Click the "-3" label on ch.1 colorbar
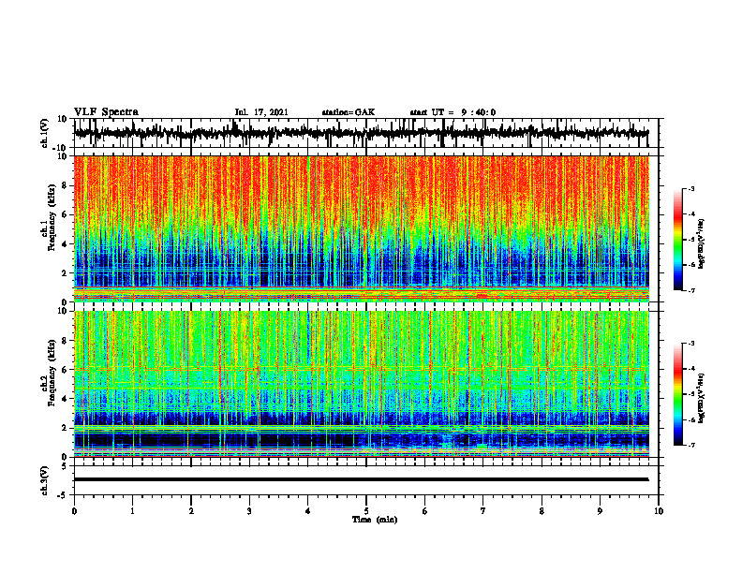The width and height of the screenshot is (742, 573). click(x=691, y=189)
